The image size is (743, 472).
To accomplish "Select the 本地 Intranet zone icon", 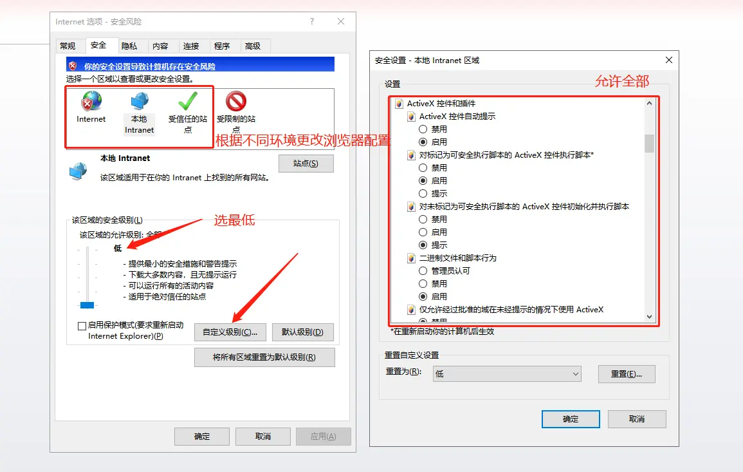I will click(x=140, y=102).
